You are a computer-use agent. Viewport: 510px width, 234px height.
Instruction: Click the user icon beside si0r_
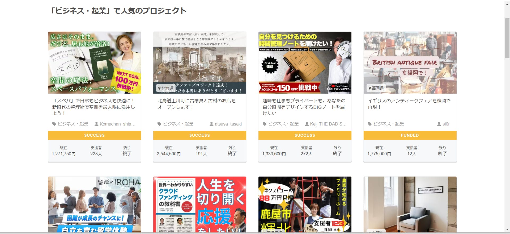(x=439, y=124)
